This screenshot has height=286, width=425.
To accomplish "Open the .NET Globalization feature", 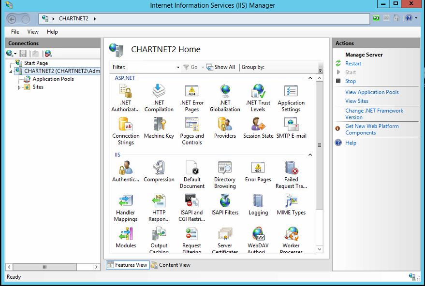I will tap(225, 98).
